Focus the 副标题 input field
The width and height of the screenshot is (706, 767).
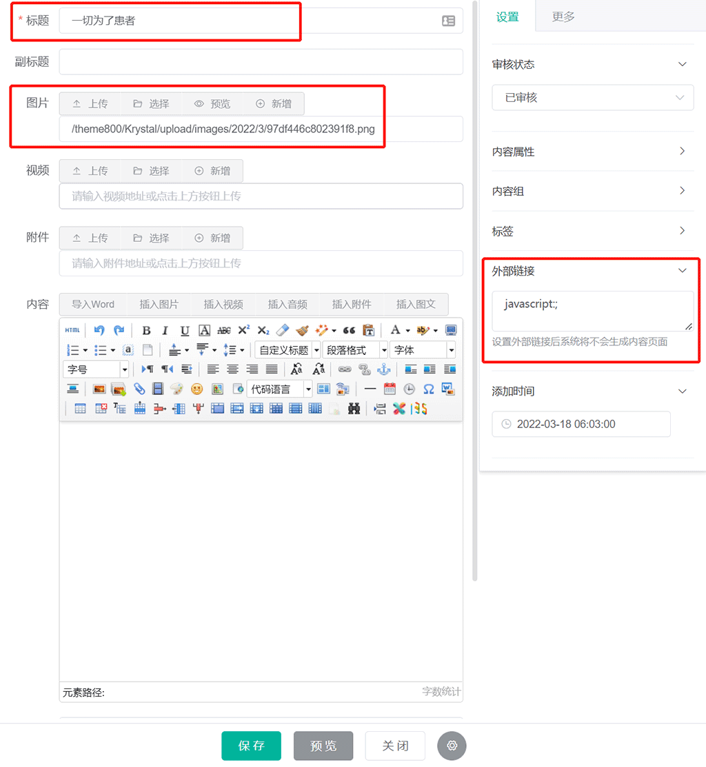pos(261,62)
